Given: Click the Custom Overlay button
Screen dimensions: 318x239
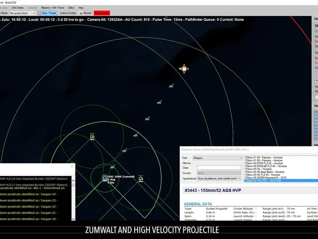Looking at the screenshot, I should coord(68,13).
